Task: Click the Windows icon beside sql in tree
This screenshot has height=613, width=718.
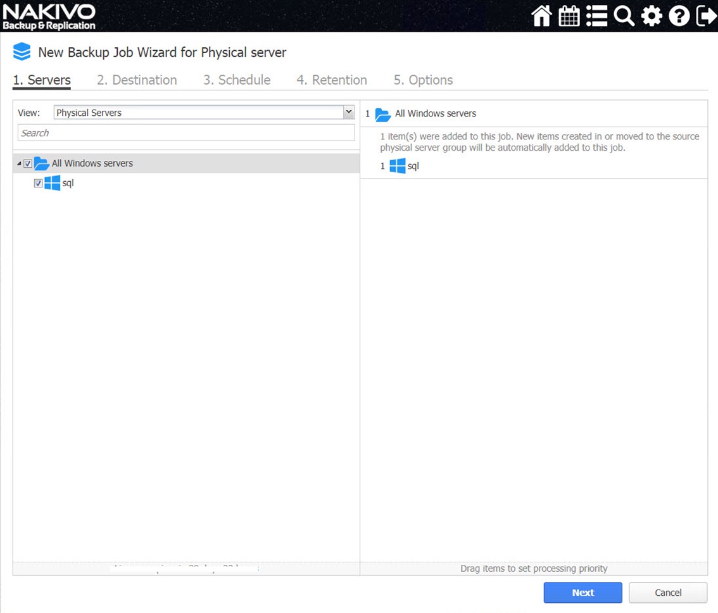Action: (52, 183)
